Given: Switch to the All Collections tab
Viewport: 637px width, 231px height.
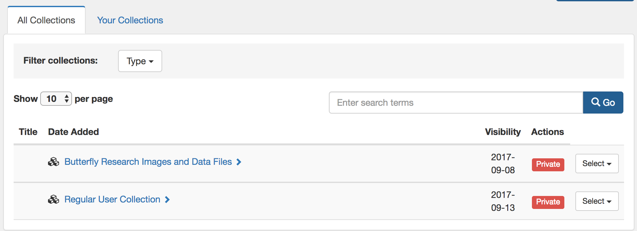Looking at the screenshot, I should tap(46, 20).
